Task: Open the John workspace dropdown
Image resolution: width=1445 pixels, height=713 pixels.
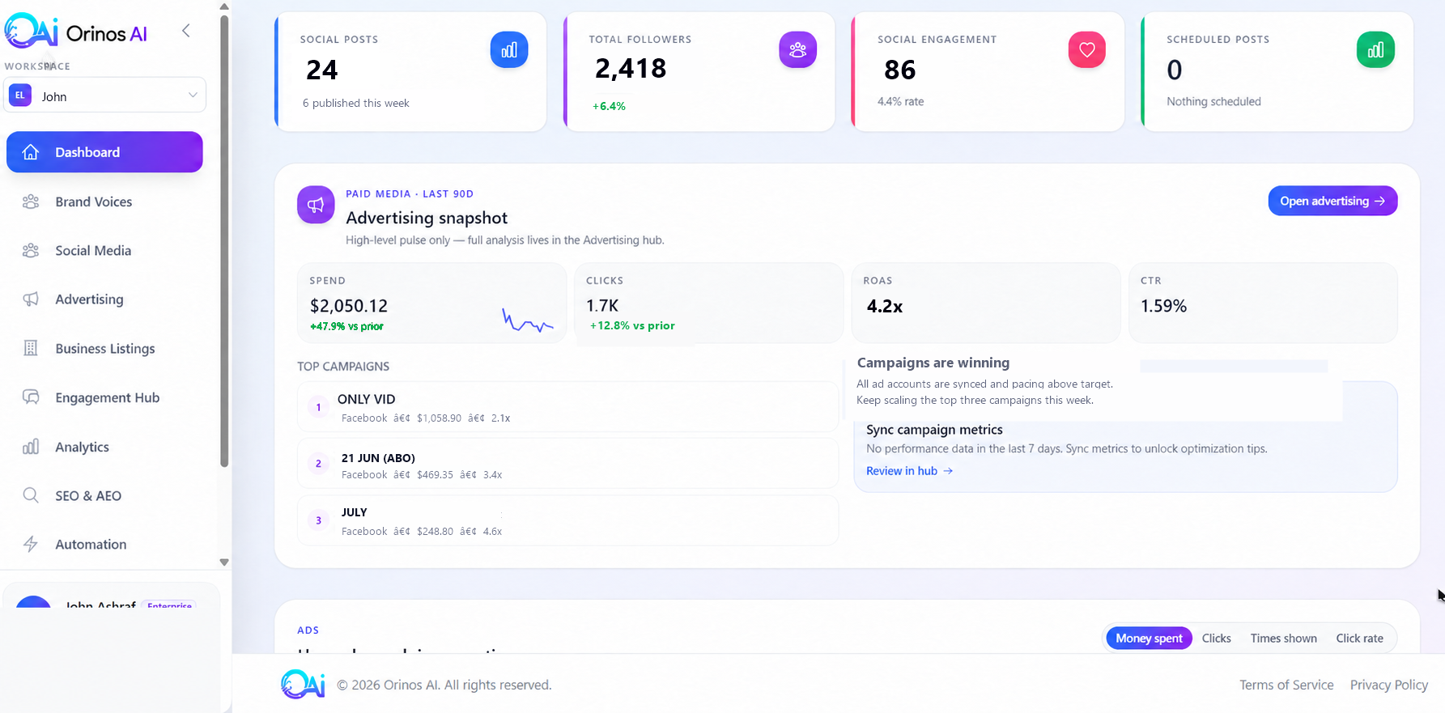Action: coord(104,95)
